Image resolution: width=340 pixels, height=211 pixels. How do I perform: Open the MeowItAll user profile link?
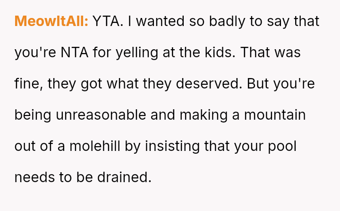tap(51, 21)
